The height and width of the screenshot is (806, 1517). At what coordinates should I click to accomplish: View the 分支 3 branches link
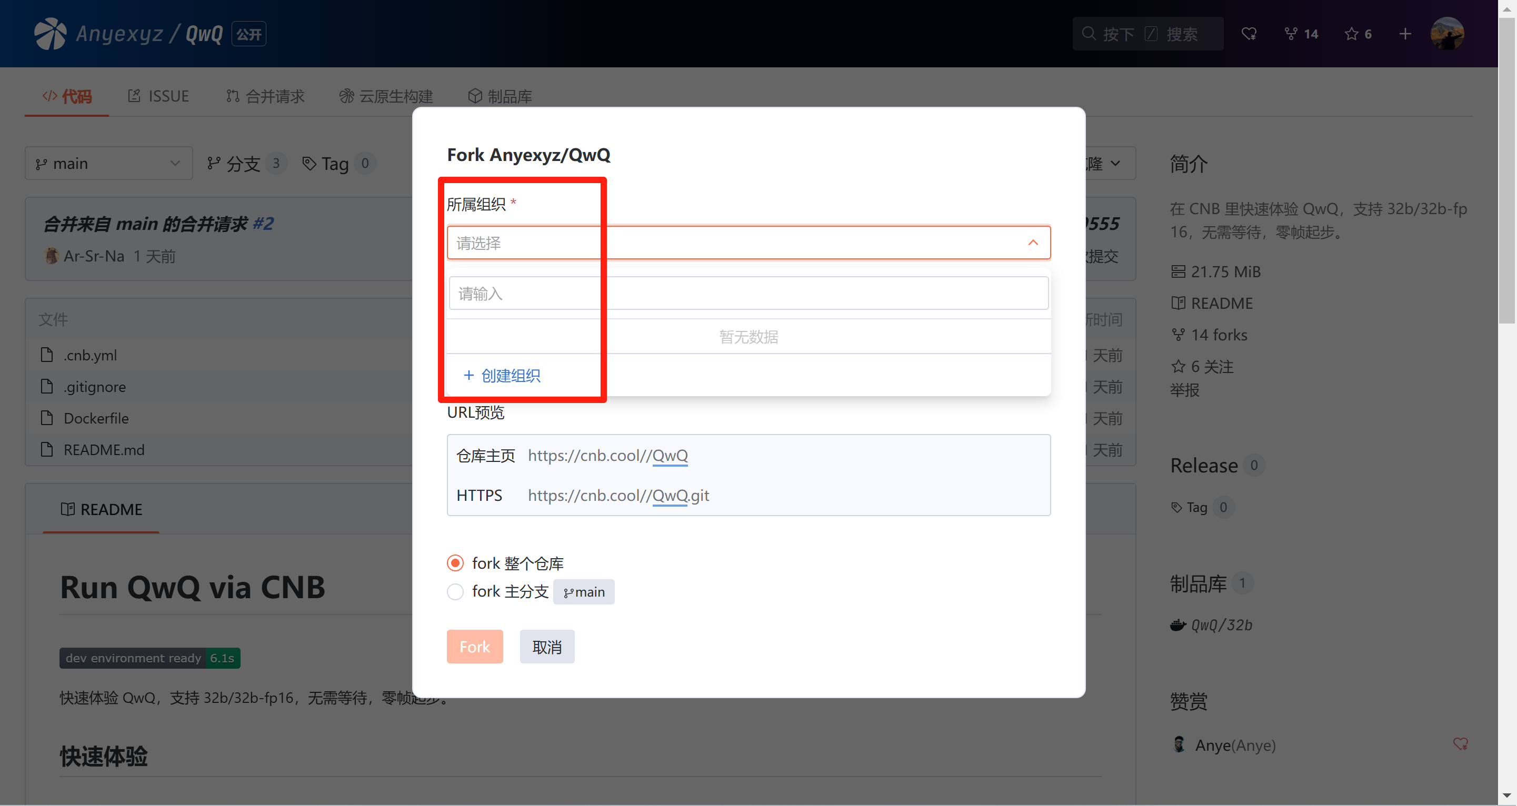pyautogui.click(x=246, y=163)
